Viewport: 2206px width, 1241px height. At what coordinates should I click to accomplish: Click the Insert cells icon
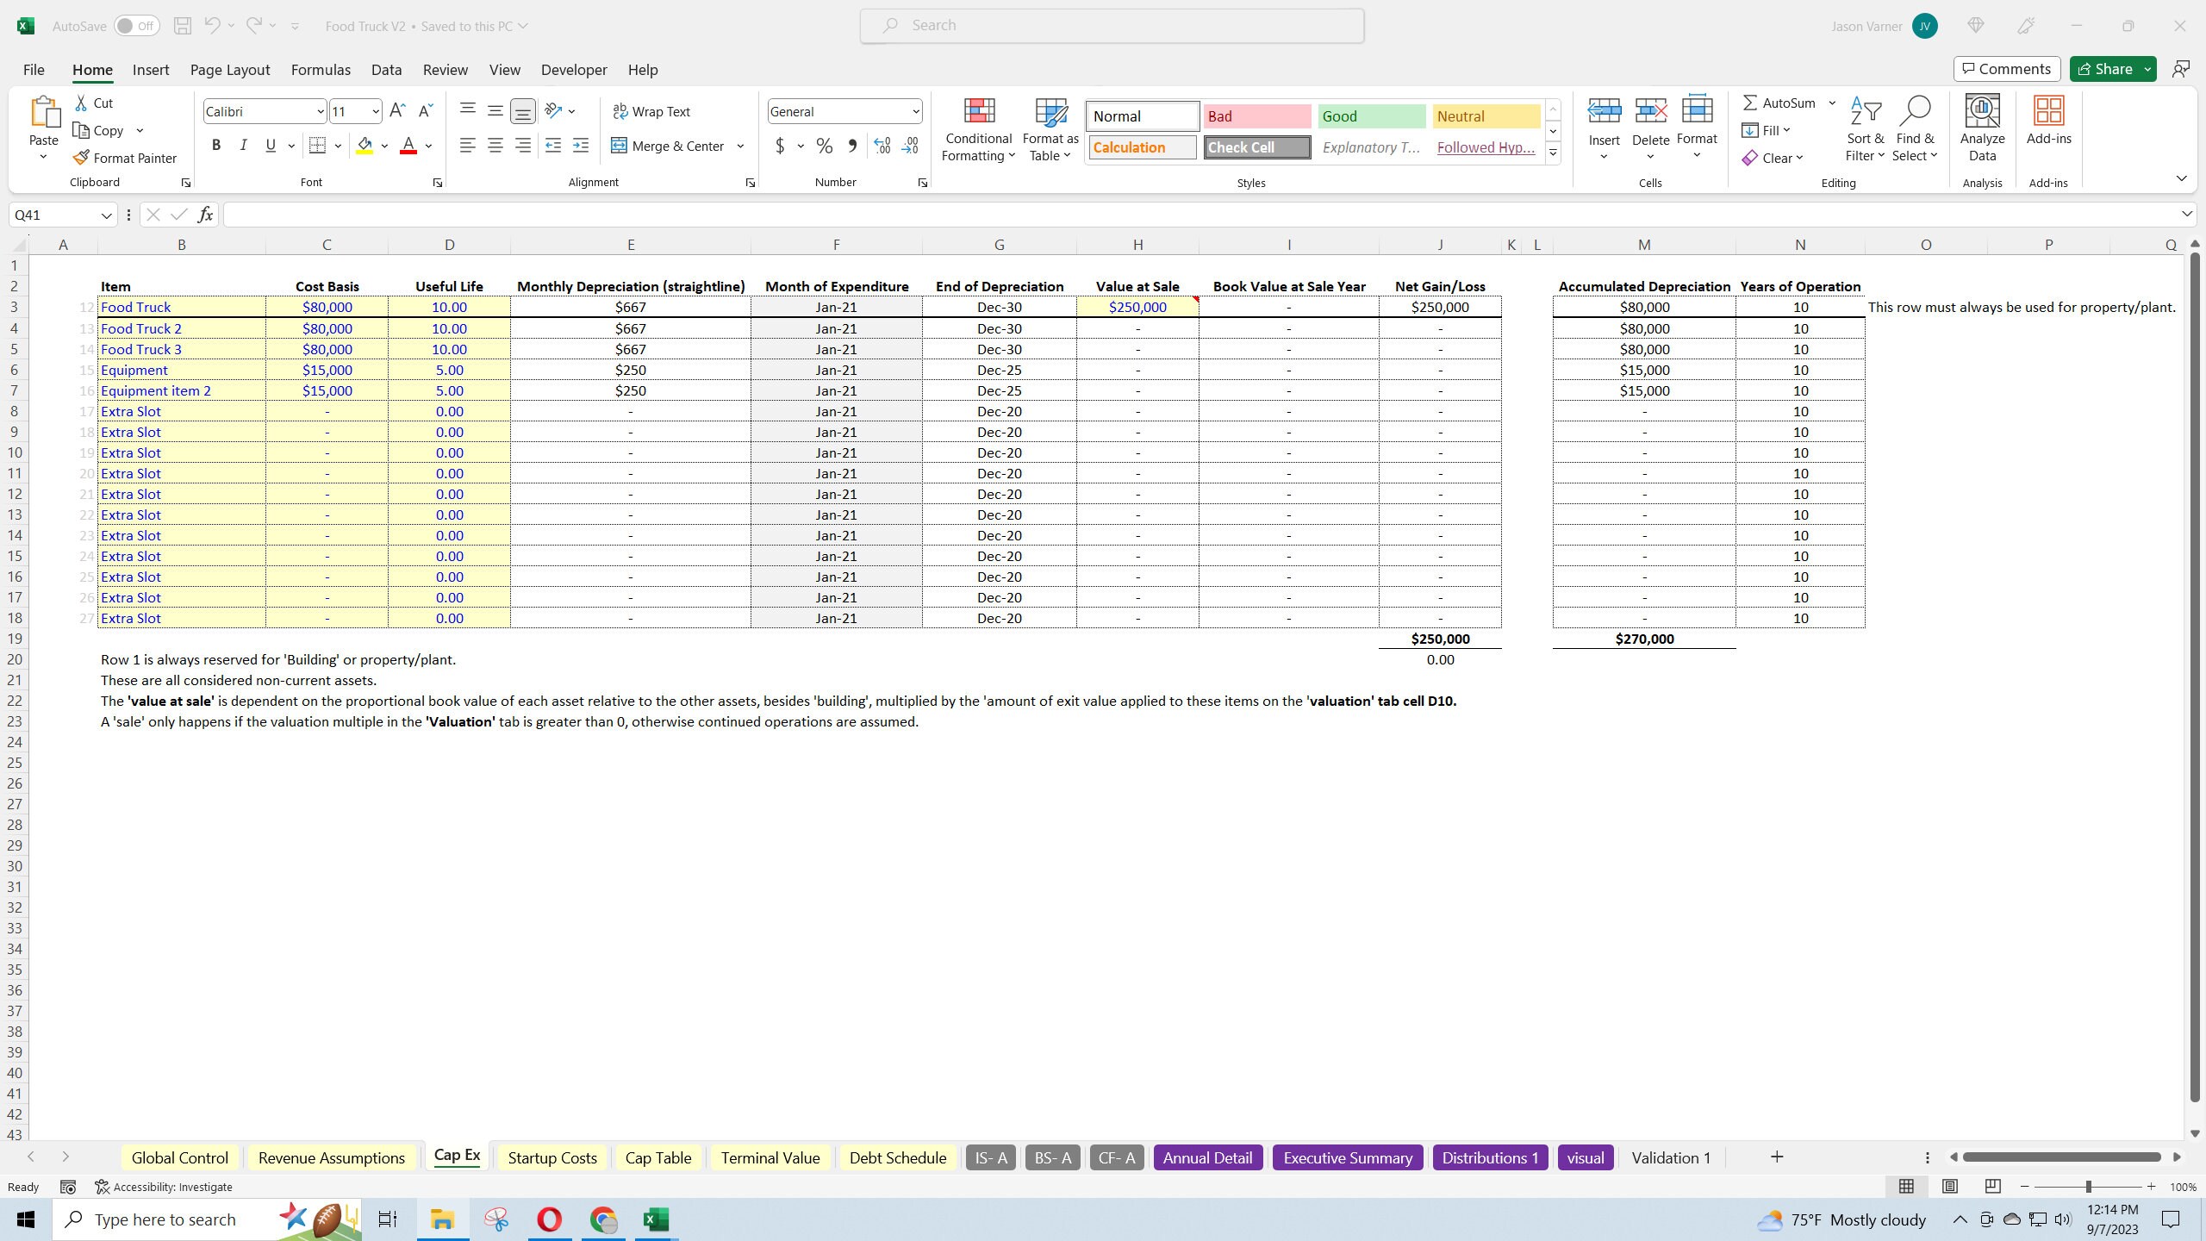tap(1604, 112)
